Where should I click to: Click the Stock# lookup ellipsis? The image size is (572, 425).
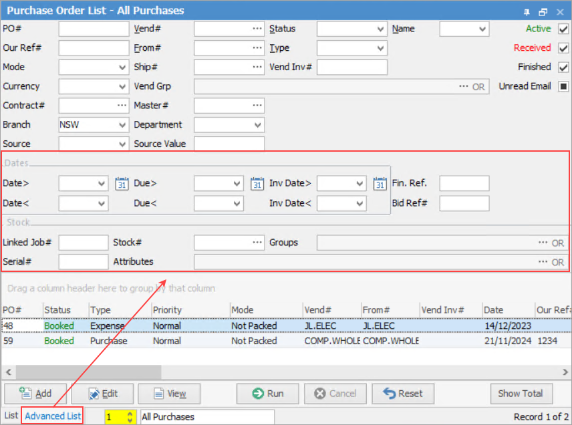[257, 243]
